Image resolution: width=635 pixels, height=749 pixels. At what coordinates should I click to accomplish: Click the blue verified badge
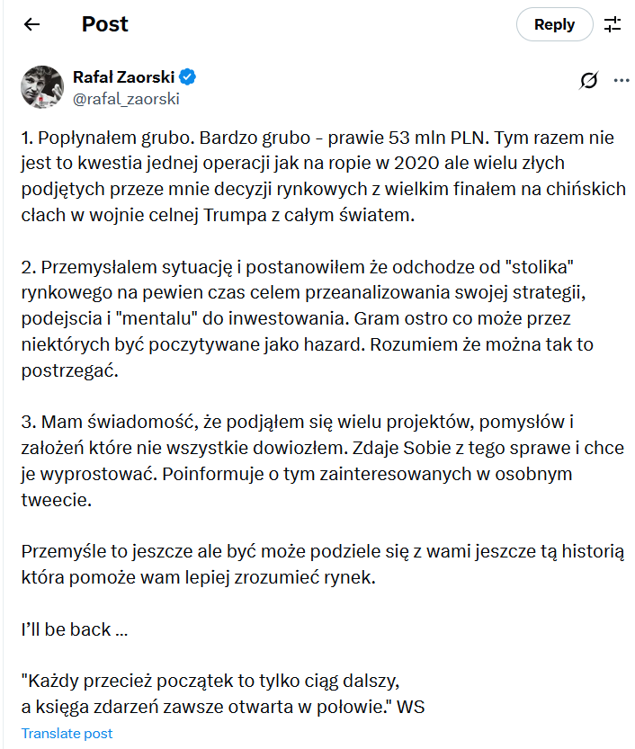coord(189,77)
